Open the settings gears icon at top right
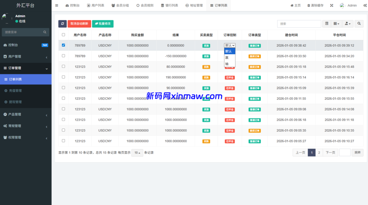 coord(365,5)
